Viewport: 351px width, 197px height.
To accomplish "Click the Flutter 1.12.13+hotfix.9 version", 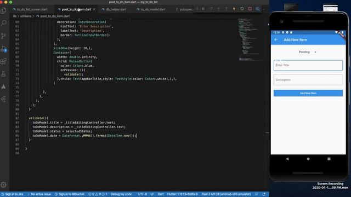I will point(182,194).
